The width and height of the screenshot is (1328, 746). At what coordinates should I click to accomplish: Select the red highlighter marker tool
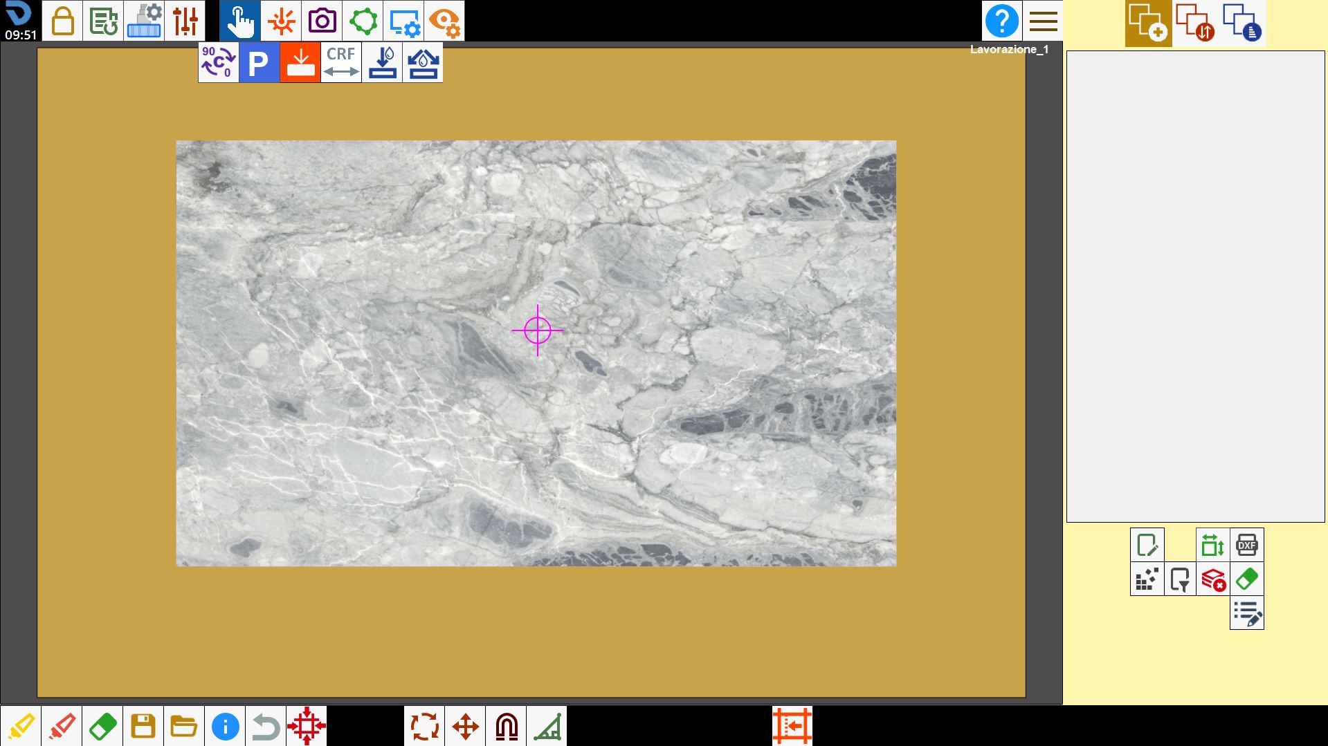pos(61,726)
